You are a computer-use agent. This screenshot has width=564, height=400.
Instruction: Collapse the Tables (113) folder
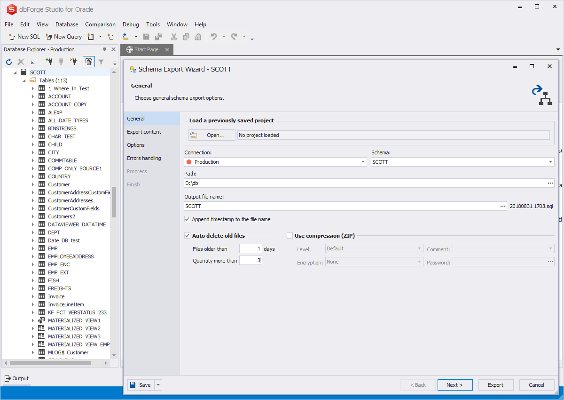pos(24,80)
